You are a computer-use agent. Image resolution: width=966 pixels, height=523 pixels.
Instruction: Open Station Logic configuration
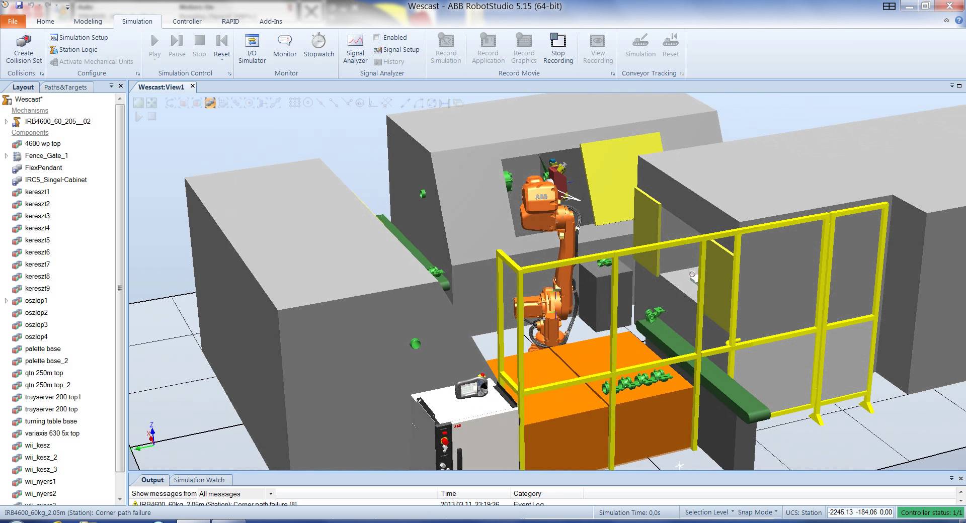coord(78,49)
